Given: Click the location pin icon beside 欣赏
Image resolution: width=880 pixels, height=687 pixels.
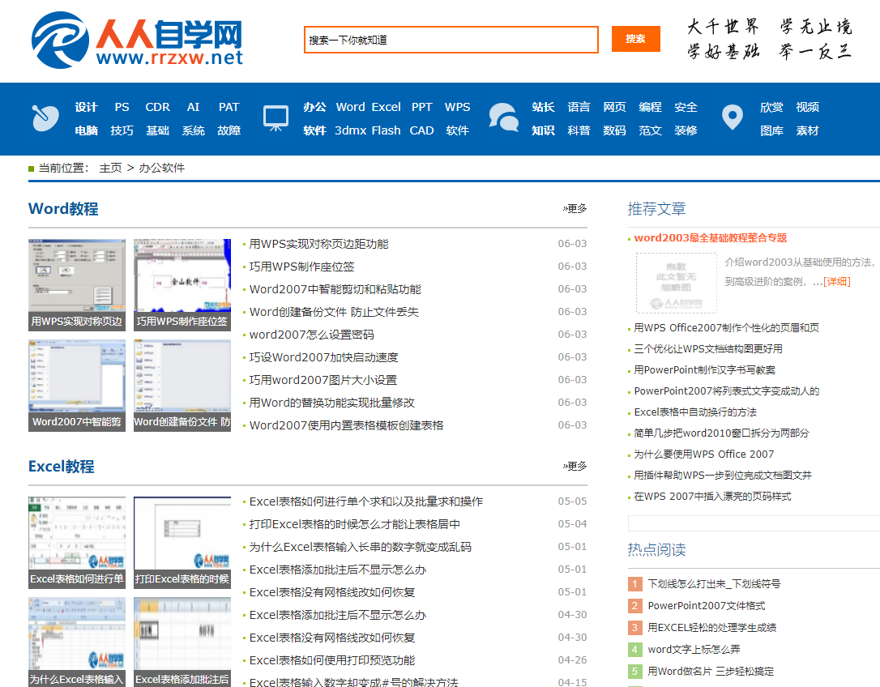Looking at the screenshot, I should tap(733, 117).
